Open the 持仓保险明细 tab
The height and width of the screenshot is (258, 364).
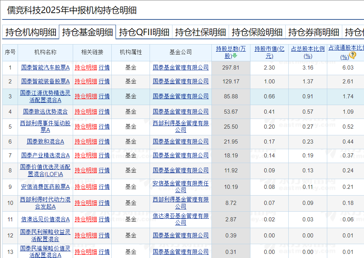pyautogui.click(x=257, y=32)
